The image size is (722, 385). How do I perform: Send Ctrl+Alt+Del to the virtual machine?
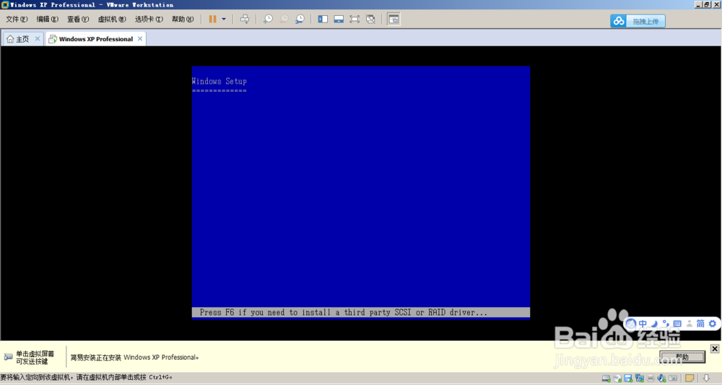[245, 20]
